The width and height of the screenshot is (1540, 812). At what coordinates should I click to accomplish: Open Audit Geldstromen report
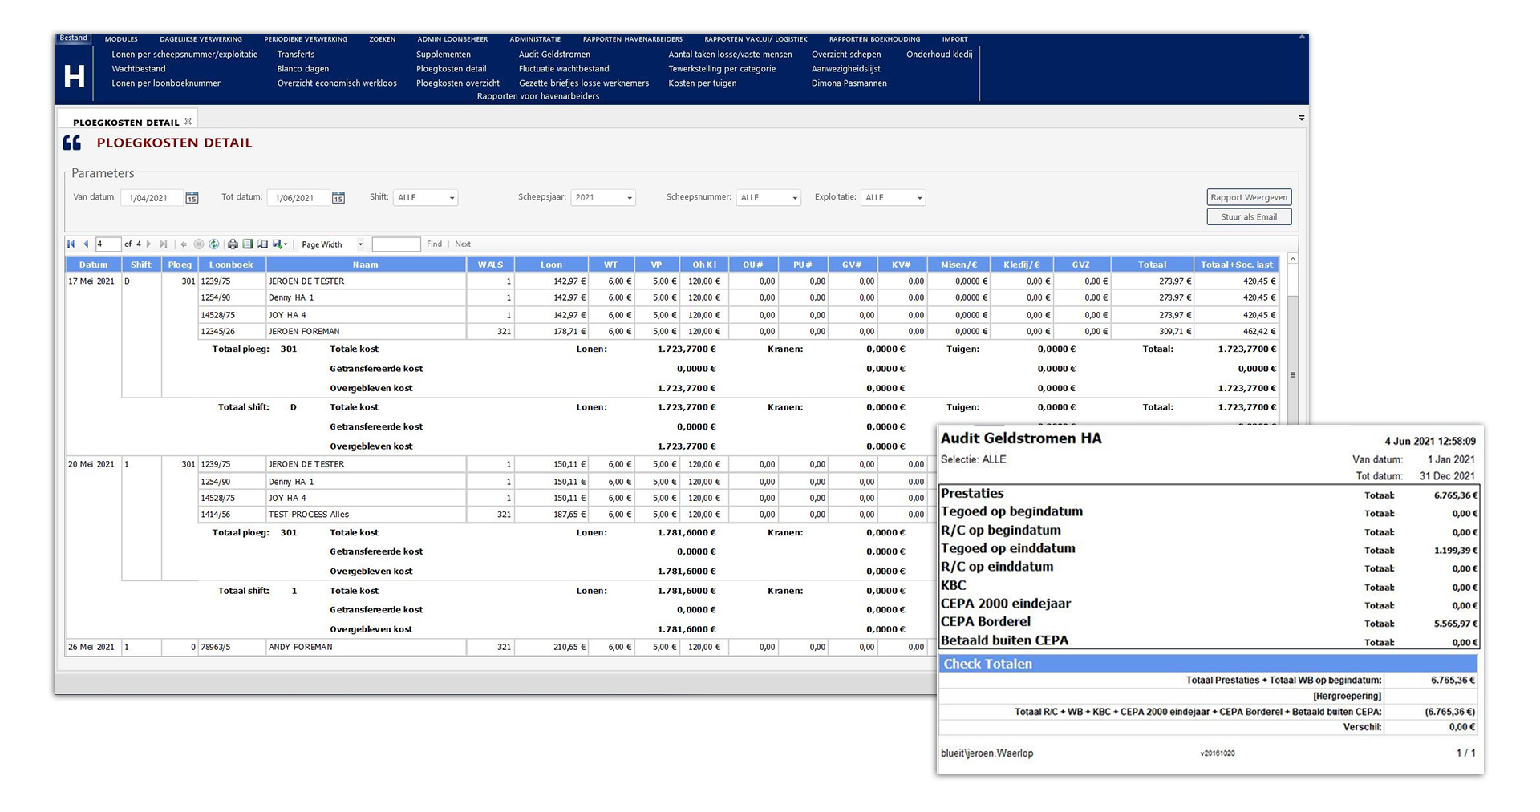click(554, 55)
